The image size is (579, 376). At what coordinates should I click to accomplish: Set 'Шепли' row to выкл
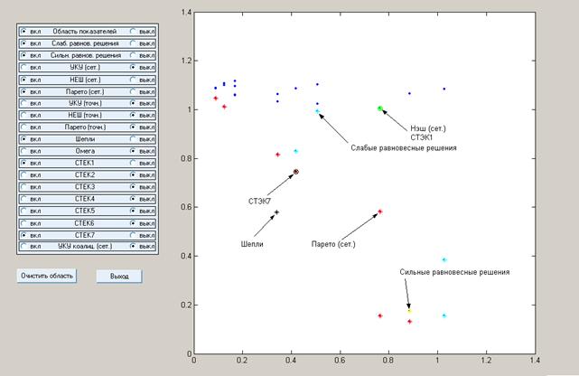click(x=134, y=139)
